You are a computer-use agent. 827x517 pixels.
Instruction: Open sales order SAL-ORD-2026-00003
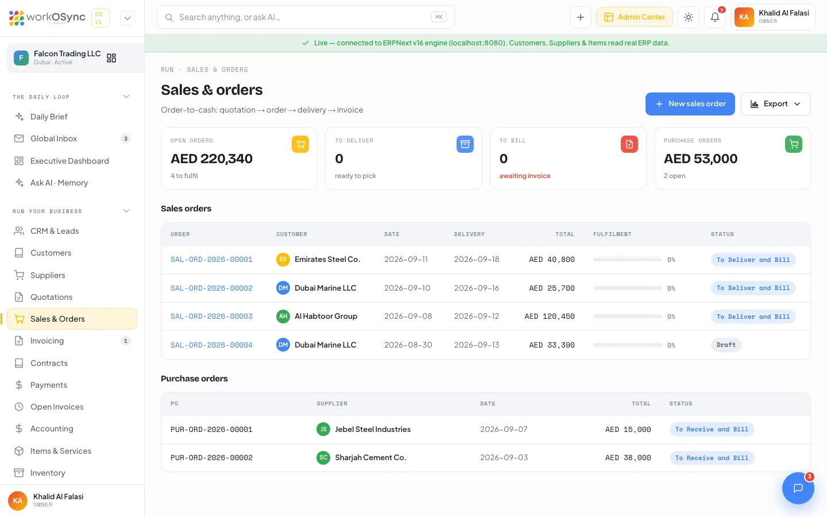211,317
